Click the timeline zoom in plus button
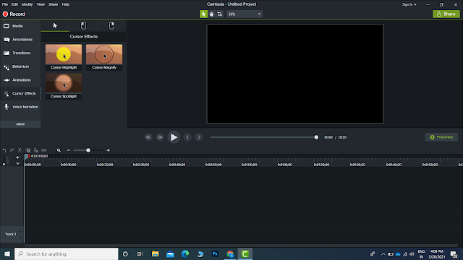The height and width of the screenshot is (260, 463). point(109,150)
